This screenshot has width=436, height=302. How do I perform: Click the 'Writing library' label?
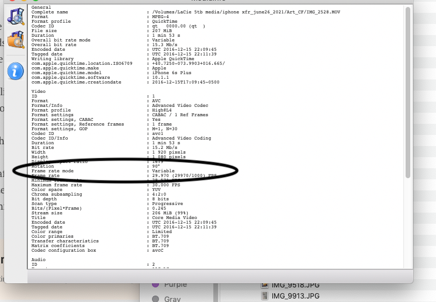(x=52, y=58)
